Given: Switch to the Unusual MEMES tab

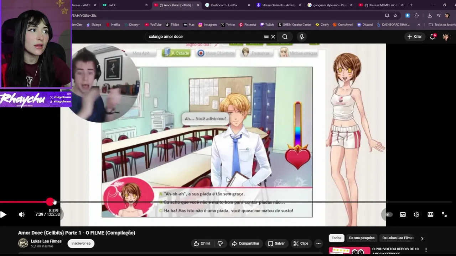Looking at the screenshot, I should 380,5.
